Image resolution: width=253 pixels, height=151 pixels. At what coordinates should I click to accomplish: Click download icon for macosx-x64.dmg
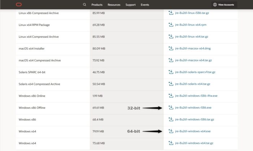(171, 49)
